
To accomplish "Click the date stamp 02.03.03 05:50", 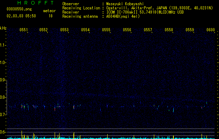I will click(x=21, y=16).
